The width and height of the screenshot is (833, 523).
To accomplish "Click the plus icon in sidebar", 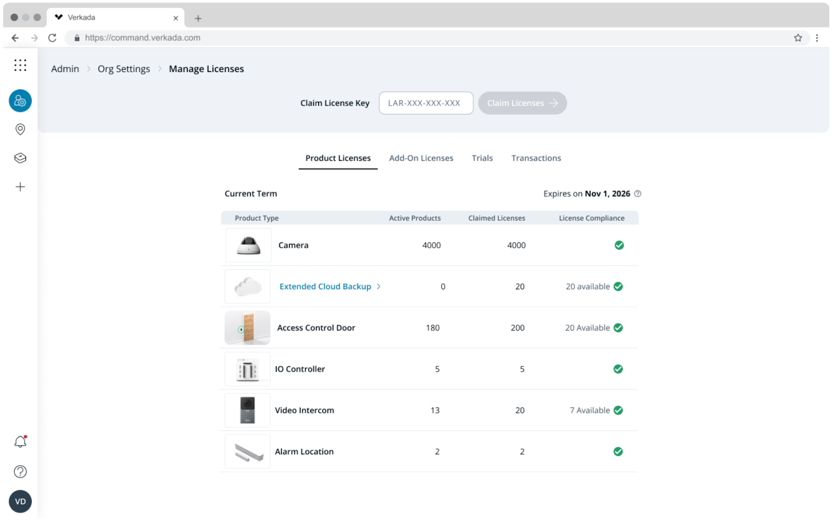I will point(20,187).
